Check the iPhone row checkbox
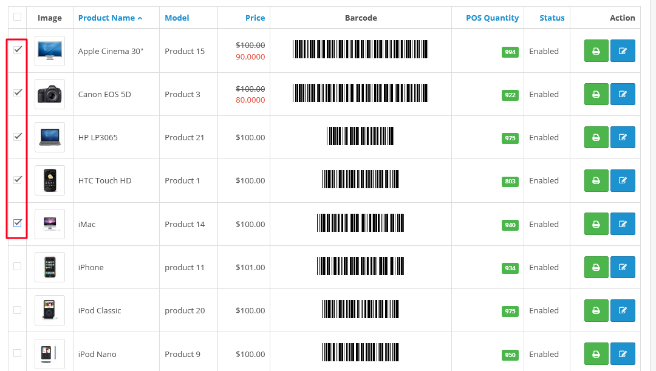 17,267
